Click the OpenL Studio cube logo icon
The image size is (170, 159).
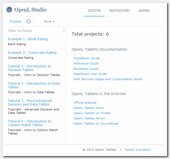tap(9, 10)
